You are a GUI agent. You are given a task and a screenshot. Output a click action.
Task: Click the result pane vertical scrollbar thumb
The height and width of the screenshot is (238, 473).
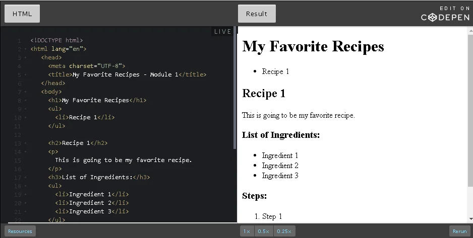click(470, 110)
